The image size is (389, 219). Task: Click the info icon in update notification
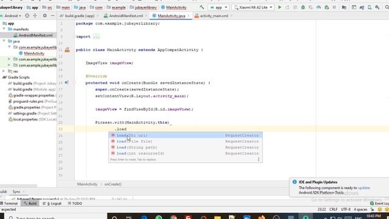[294, 182]
